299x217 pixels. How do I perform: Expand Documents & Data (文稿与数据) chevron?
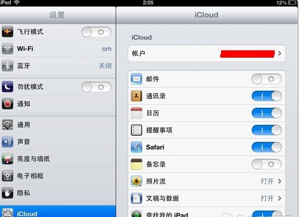tap(280, 198)
